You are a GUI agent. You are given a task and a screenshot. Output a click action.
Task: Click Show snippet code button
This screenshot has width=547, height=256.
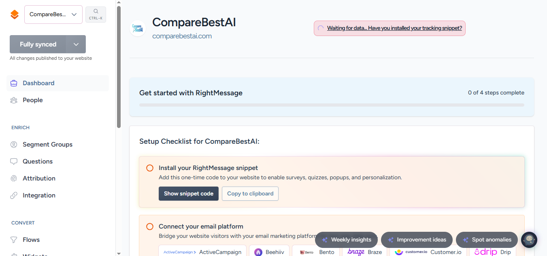pos(189,193)
